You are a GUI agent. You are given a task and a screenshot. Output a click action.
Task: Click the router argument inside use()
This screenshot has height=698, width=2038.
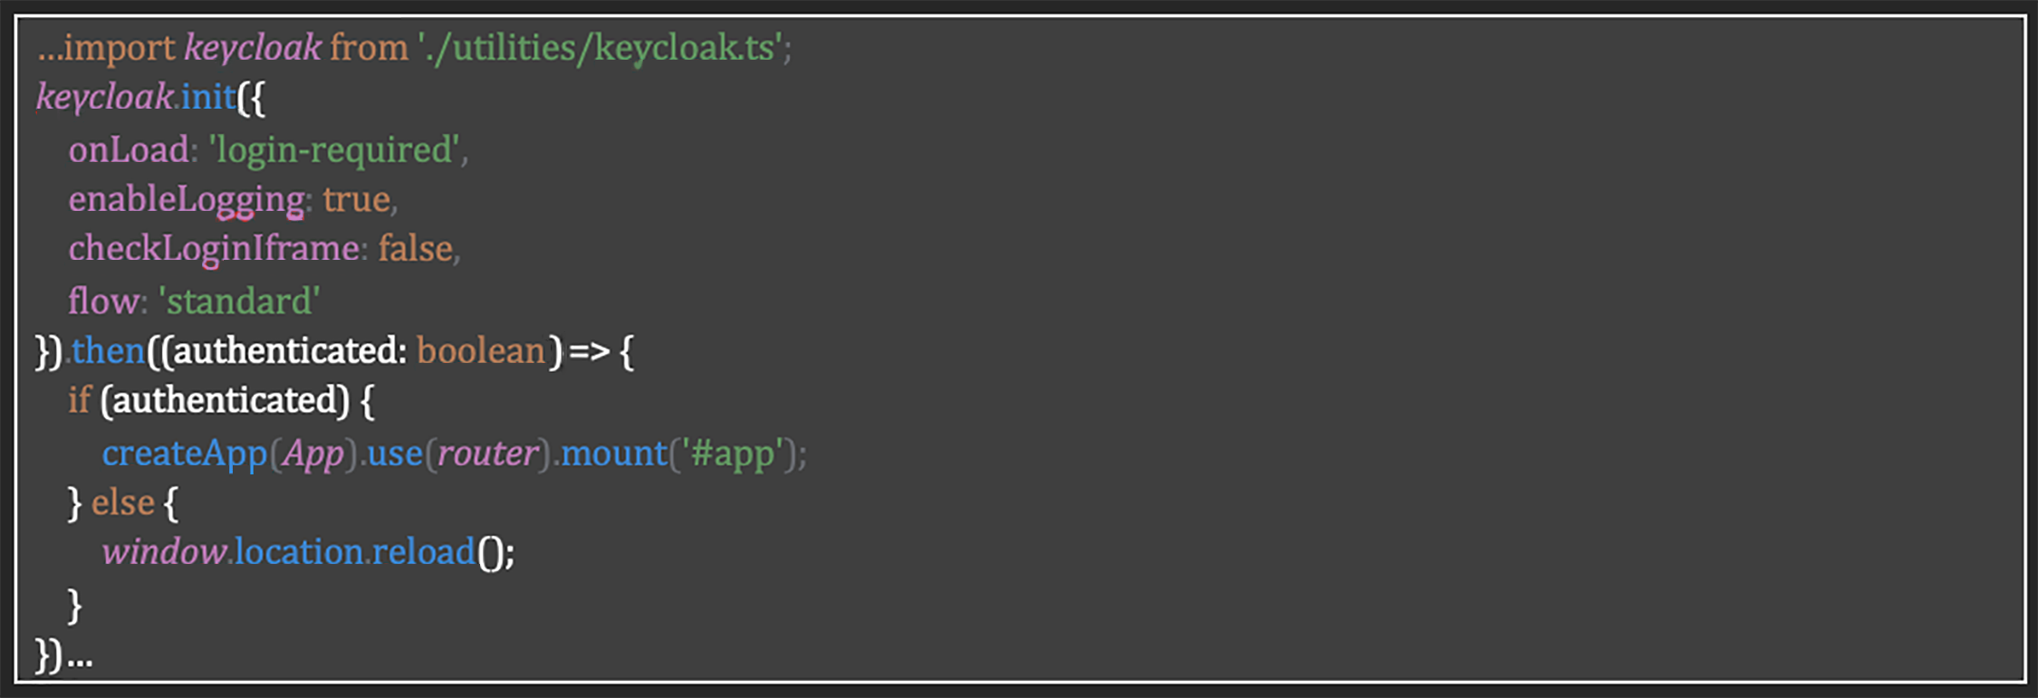487,453
